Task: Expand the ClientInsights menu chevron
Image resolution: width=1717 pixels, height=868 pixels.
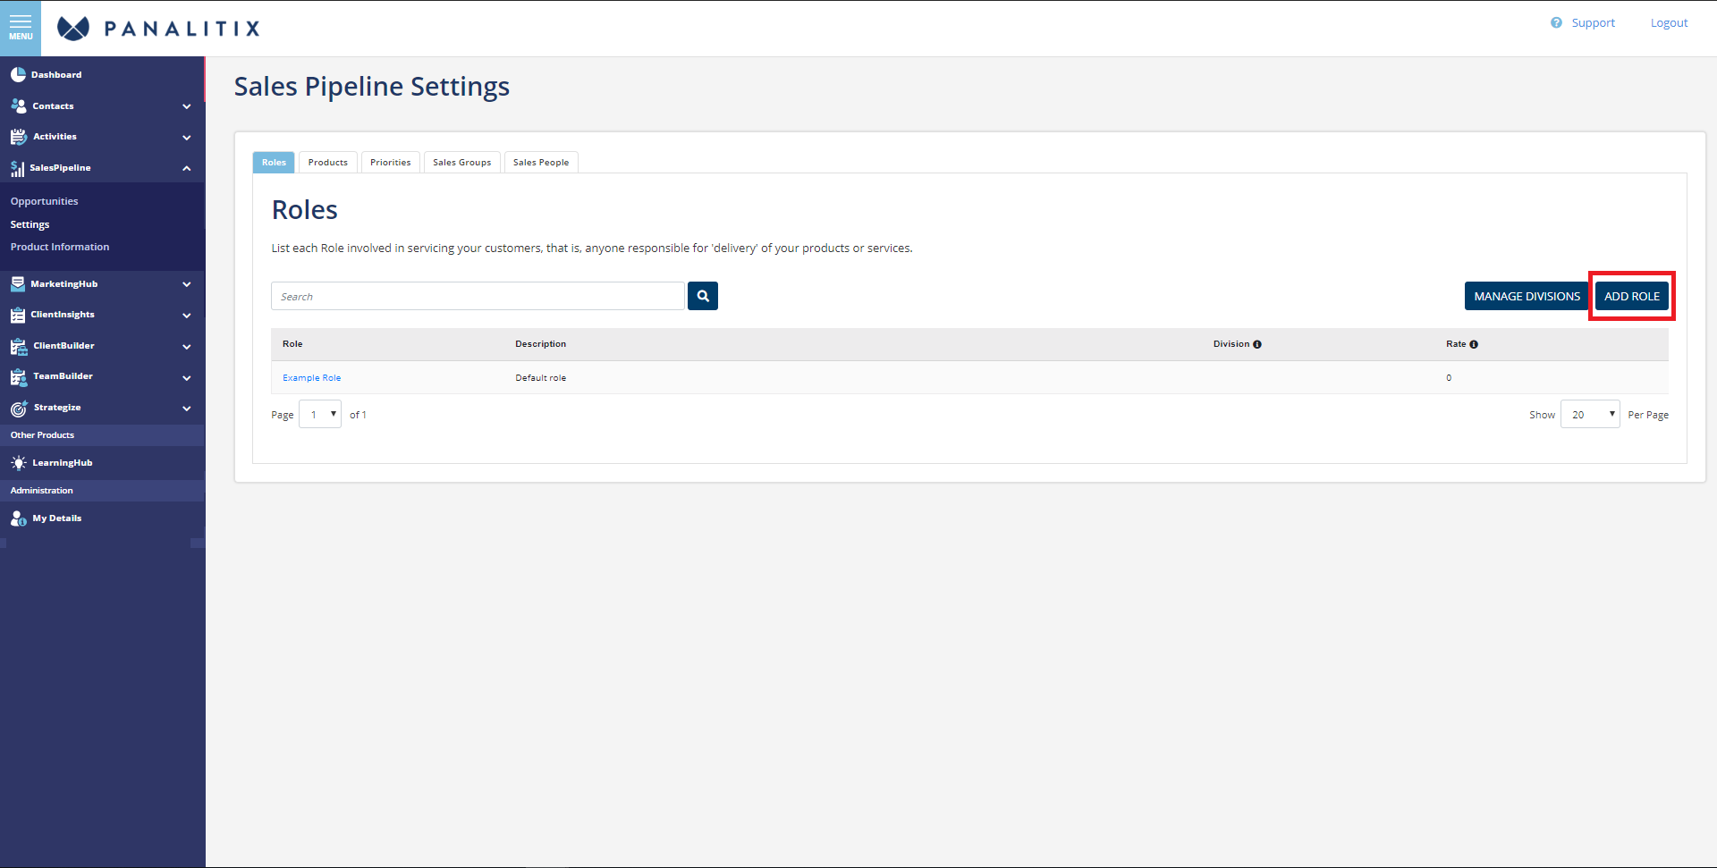Action: 187,316
